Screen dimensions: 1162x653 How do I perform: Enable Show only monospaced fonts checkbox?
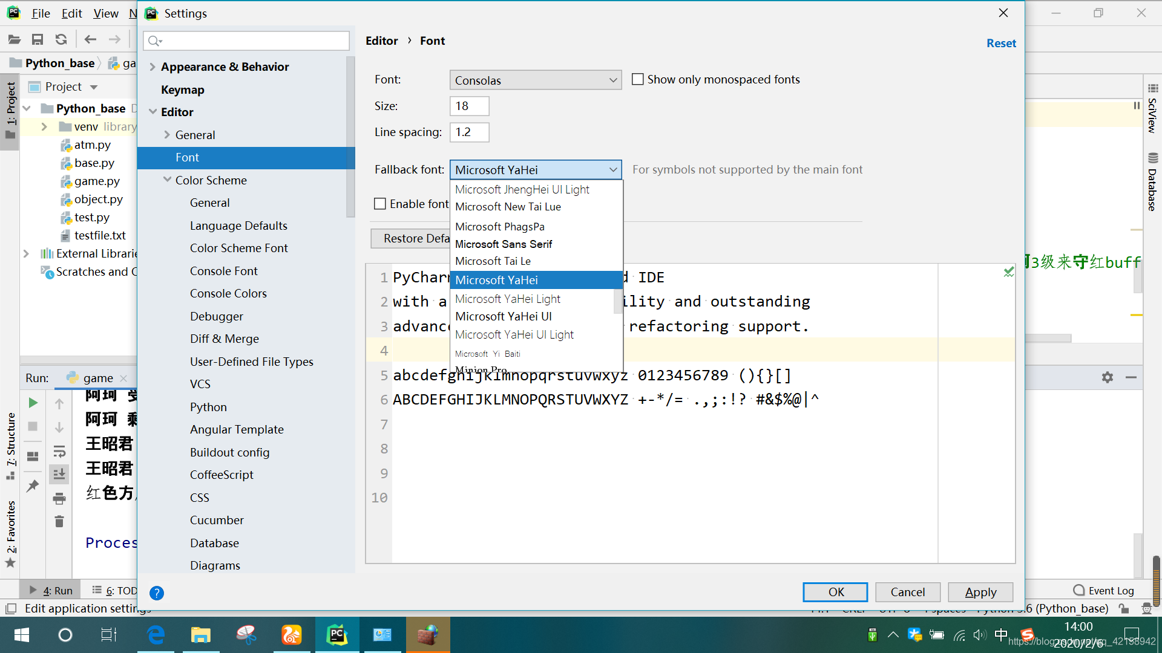pos(638,79)
